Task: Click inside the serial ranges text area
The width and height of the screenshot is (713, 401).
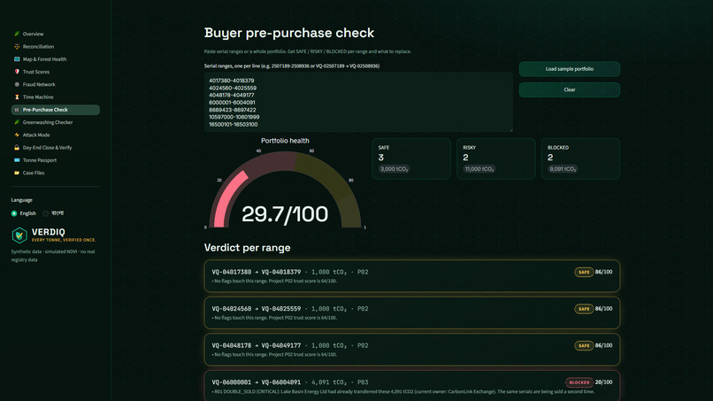Action: click(x=358, y=102)
